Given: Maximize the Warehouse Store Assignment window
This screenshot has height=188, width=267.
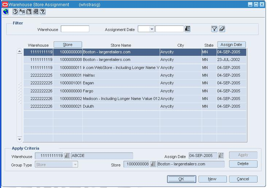Looking at the screenshot, I should coord(256,4).
